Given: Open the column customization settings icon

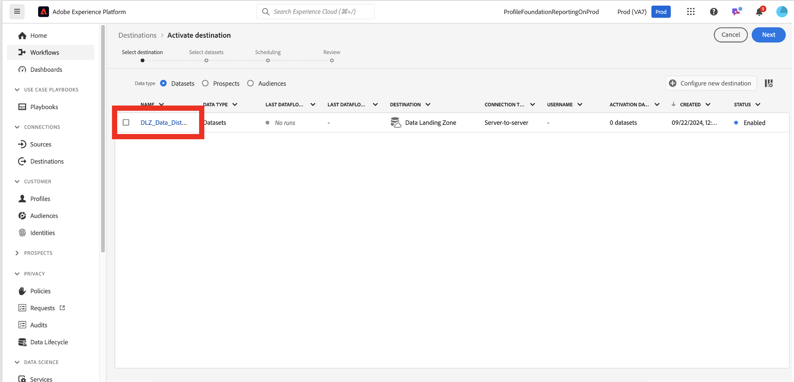Looking at the screenshot, I should pos(768,83).
